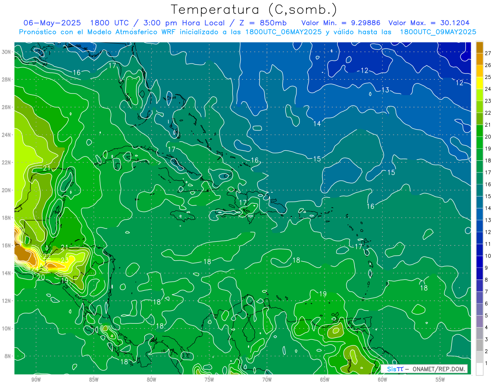Click the latitude axis label 30N

click(x=7, y=52)
